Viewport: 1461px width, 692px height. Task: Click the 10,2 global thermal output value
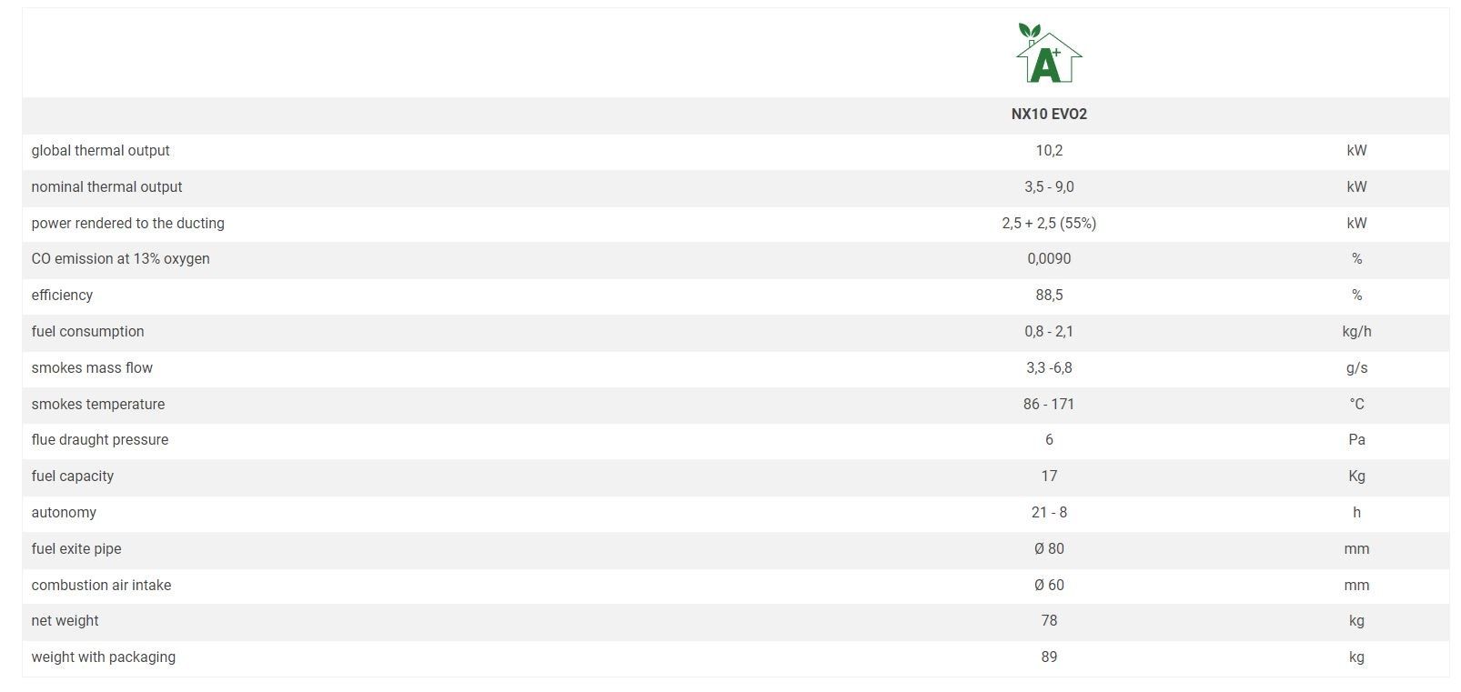point(1049,150)
